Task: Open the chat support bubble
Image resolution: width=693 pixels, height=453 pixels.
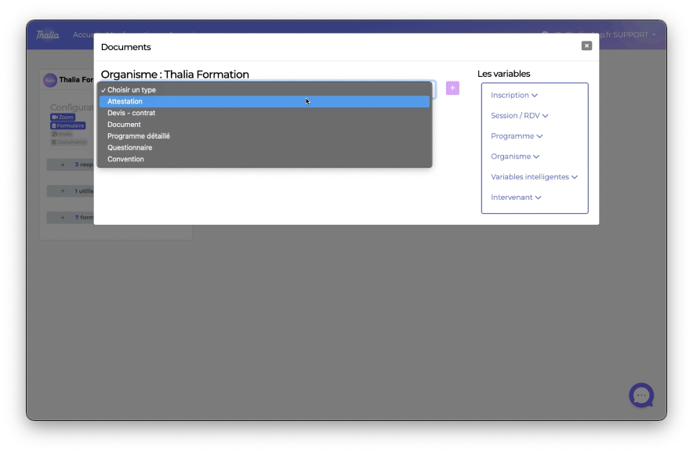Action: coord(641,395)
